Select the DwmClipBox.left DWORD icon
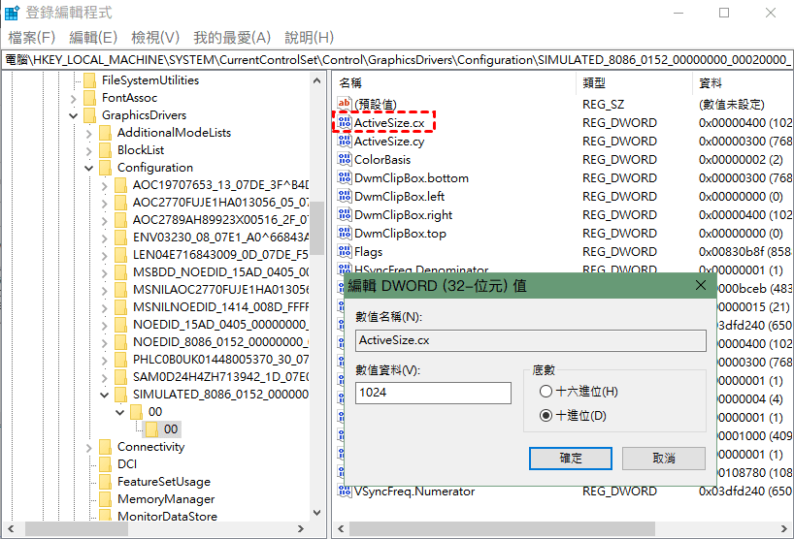This screenshot has width=794, height=539. (x=345, y=196)
